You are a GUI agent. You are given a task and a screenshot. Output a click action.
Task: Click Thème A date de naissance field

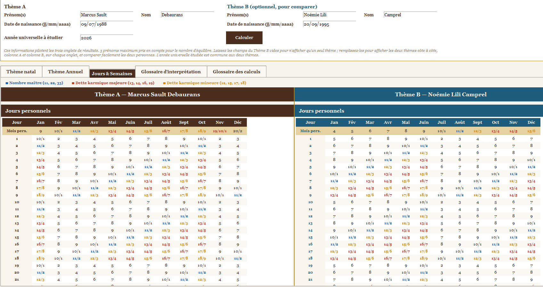[x=107, y=24]
